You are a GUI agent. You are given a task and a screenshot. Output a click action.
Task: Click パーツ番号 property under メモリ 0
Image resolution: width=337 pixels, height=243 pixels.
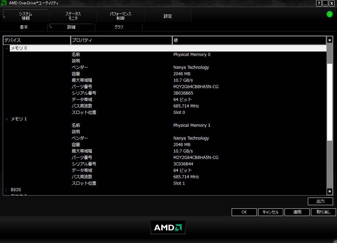[82, 87]
